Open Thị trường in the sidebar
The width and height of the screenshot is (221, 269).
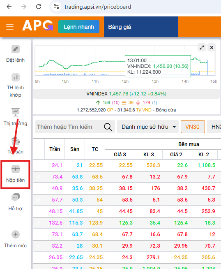click(x=16, y=117)
